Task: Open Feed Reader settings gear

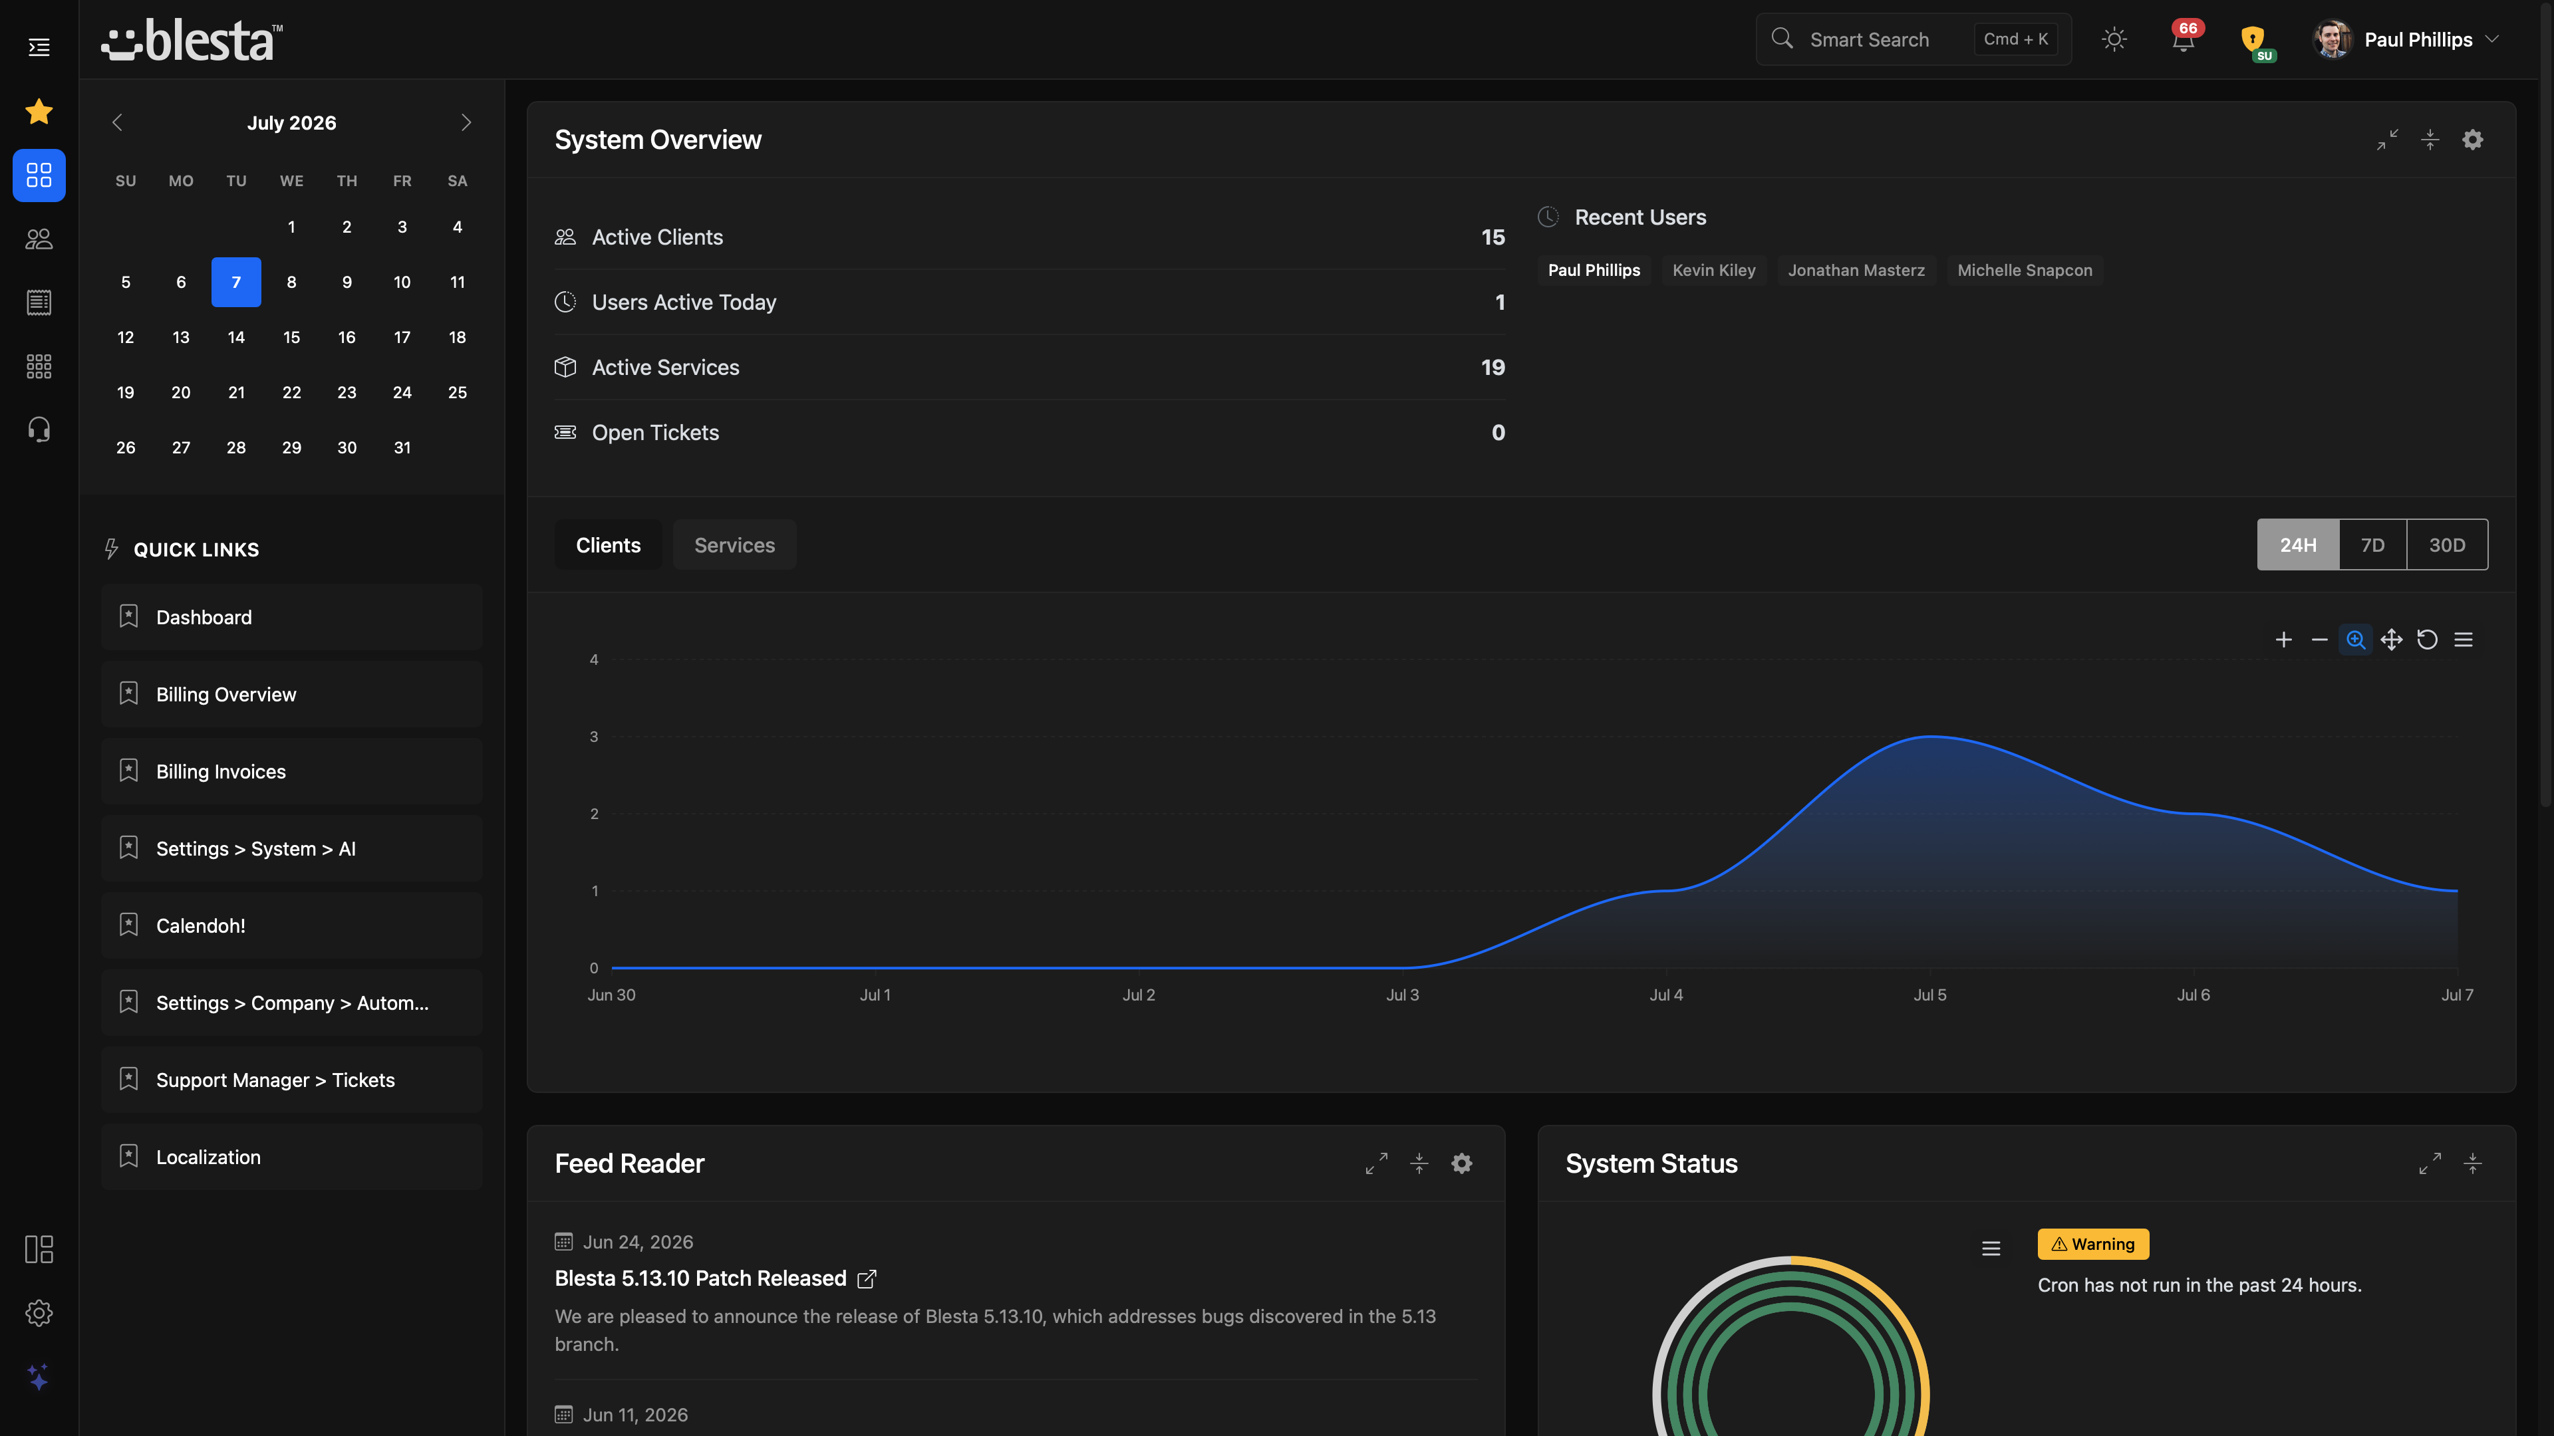Action: [x=1461, y=1163]
